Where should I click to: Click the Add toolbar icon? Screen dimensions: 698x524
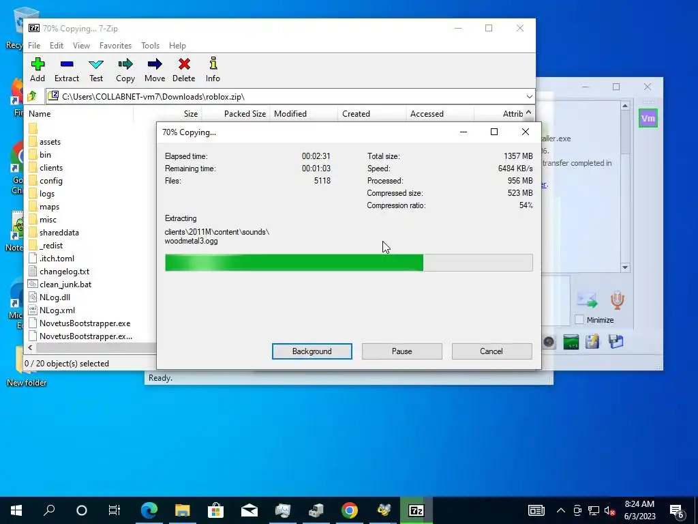click(37, 64)
